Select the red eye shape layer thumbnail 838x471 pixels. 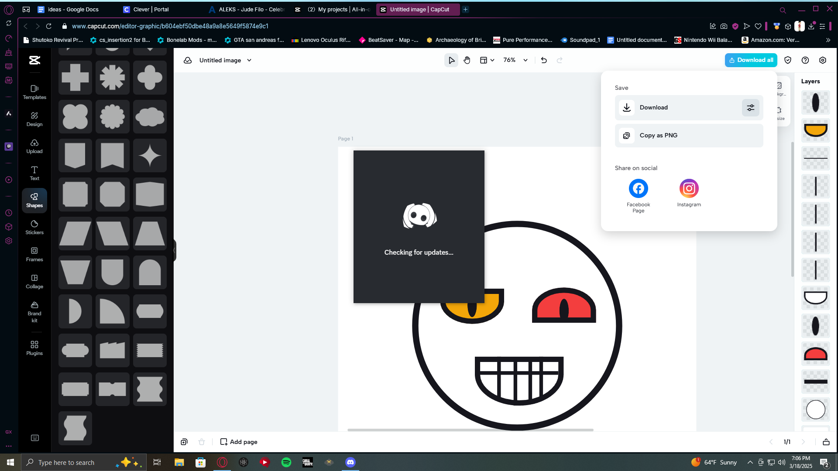(x=815, y=354)
